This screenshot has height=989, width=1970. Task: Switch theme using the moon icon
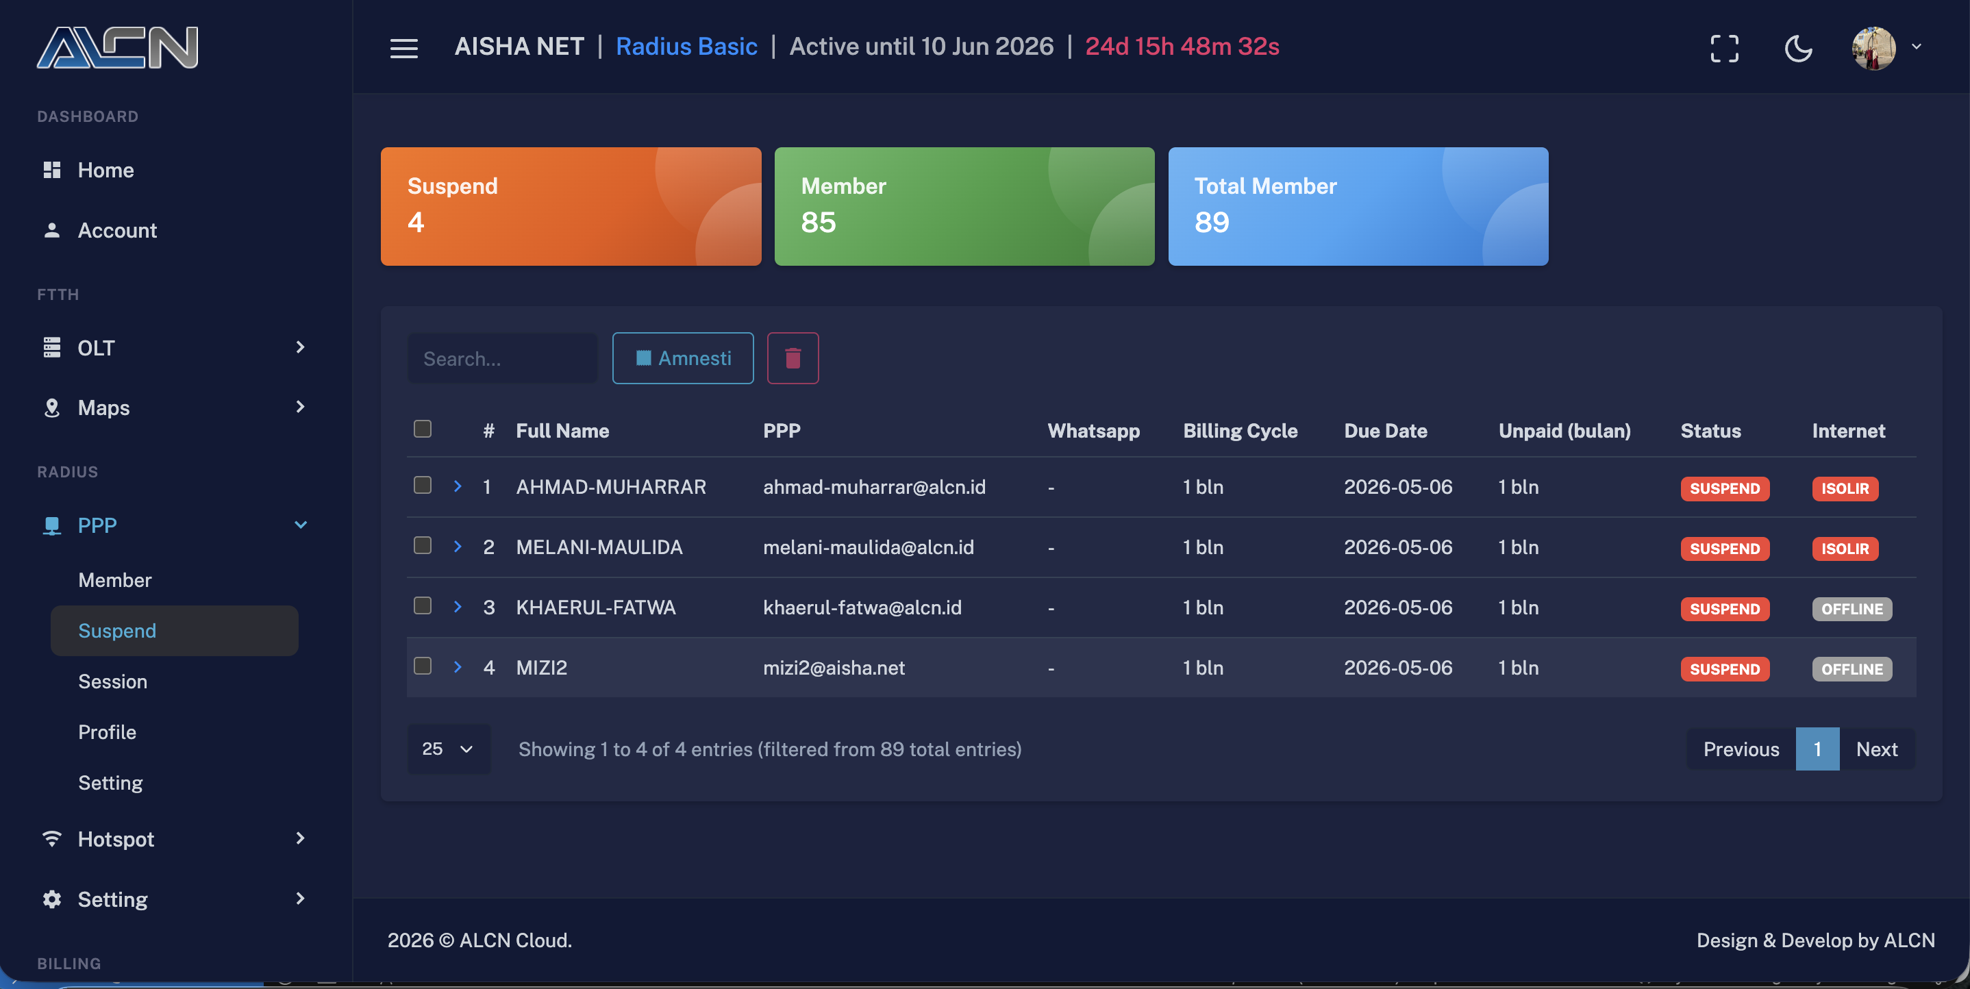click(x=1797, y=48)
